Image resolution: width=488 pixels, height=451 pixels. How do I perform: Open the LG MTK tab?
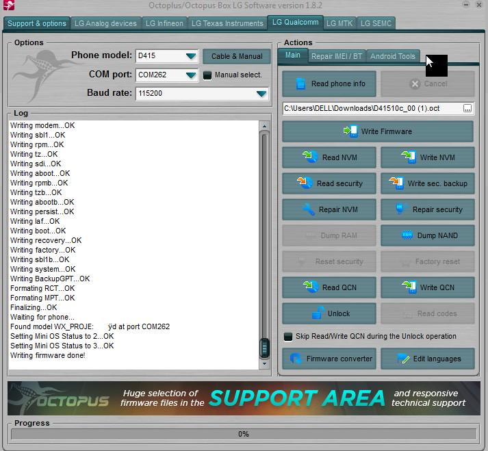click(x=339, y=23)
